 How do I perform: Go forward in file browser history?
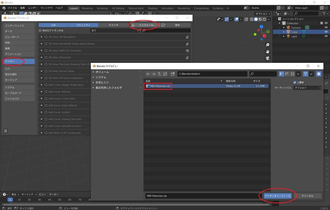154,74
